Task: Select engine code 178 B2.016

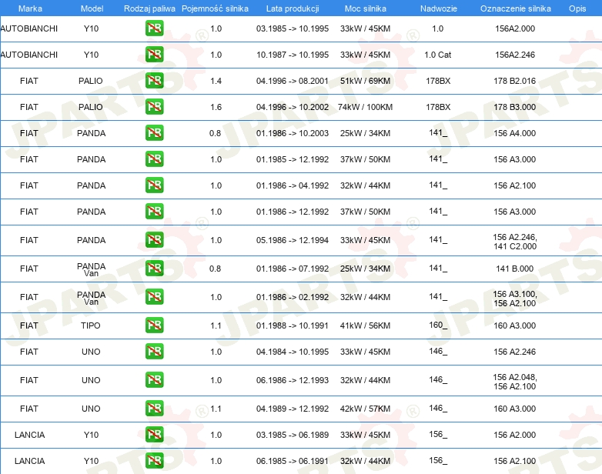Action: click(x=514, y=81)
